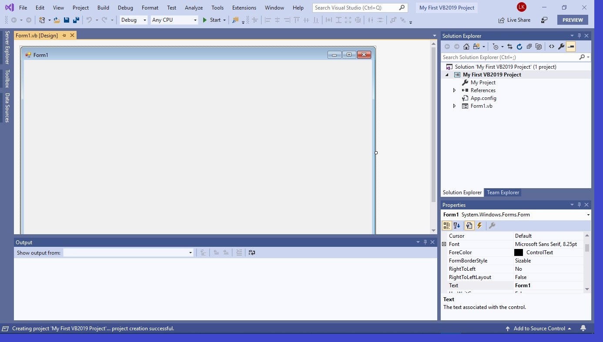Toggle the pin on the Form1.vb [Design] tab

(x=64, y=35)
